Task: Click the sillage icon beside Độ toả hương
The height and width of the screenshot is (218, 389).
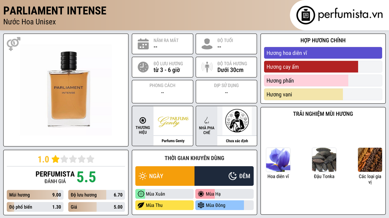Action: (207, 67)
